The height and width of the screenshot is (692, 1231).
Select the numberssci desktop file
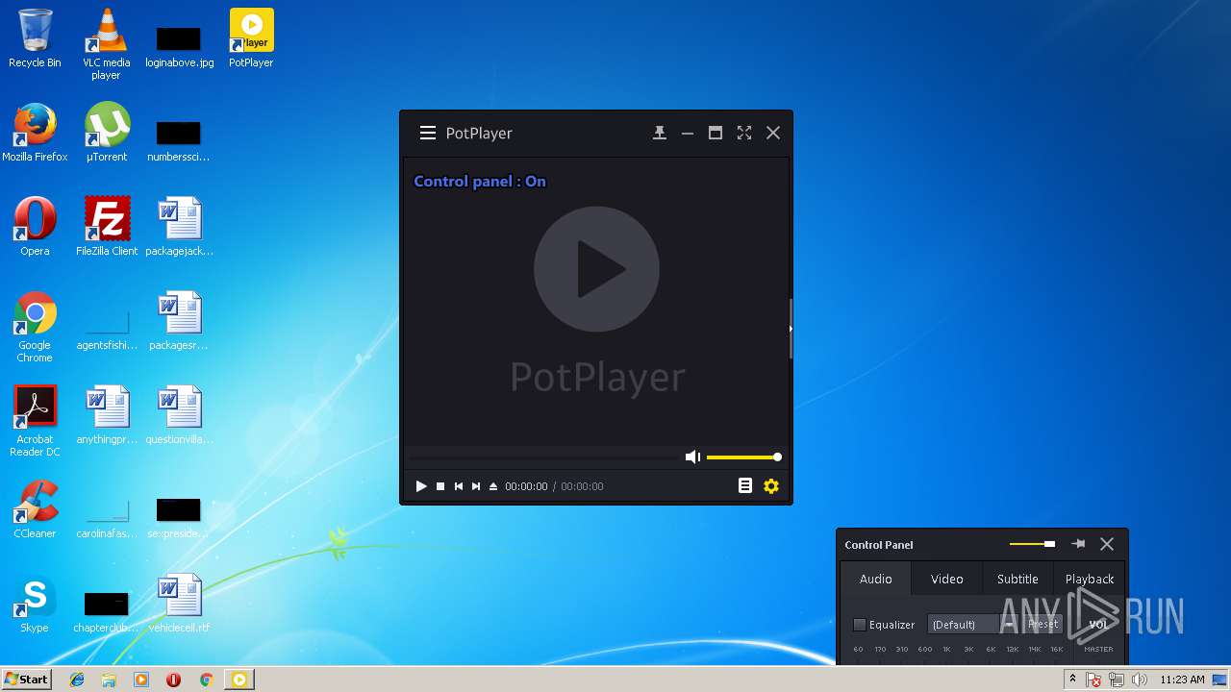point(179,140)
